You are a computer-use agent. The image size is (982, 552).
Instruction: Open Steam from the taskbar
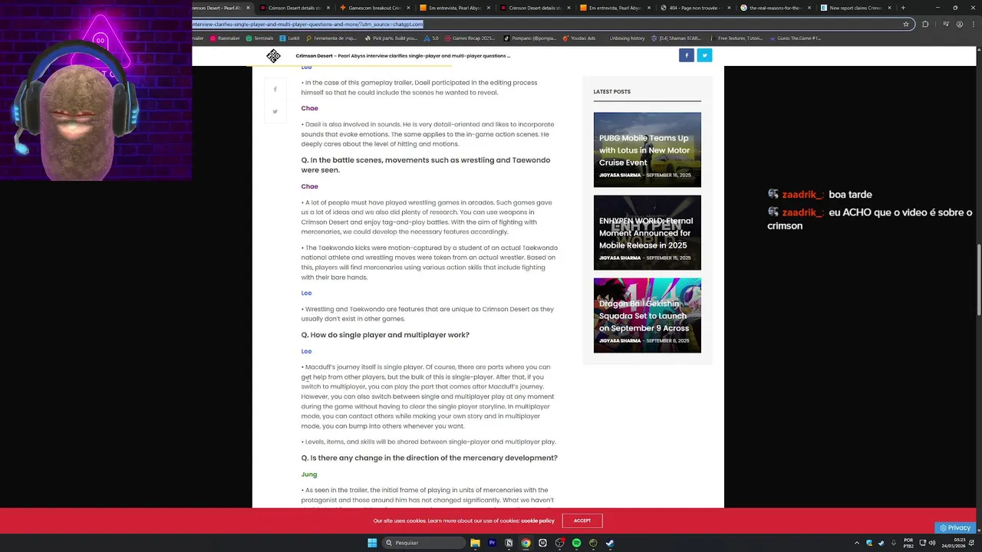[610, 543]
